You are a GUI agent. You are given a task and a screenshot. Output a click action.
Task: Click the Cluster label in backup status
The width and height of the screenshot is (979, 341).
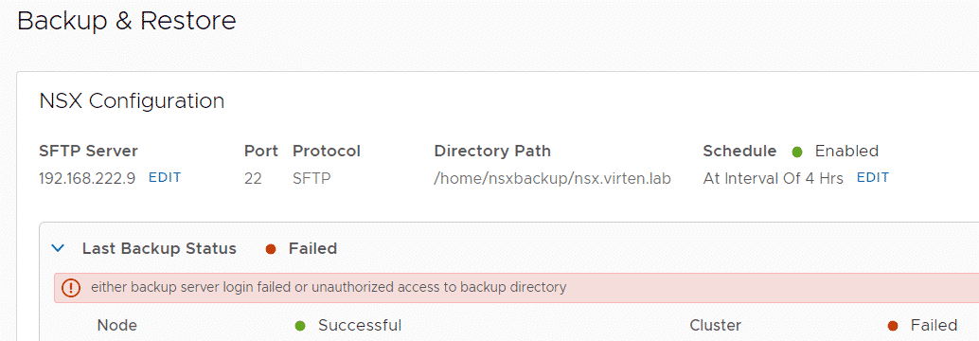tap(716, 326)
